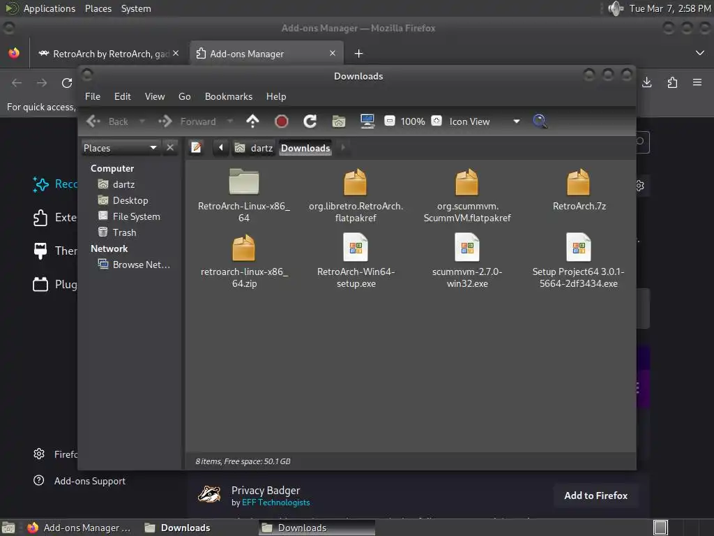This screenshot has width=714, height=536.
Task: Click the Downloads path bar button
Action: click(305, 148)
